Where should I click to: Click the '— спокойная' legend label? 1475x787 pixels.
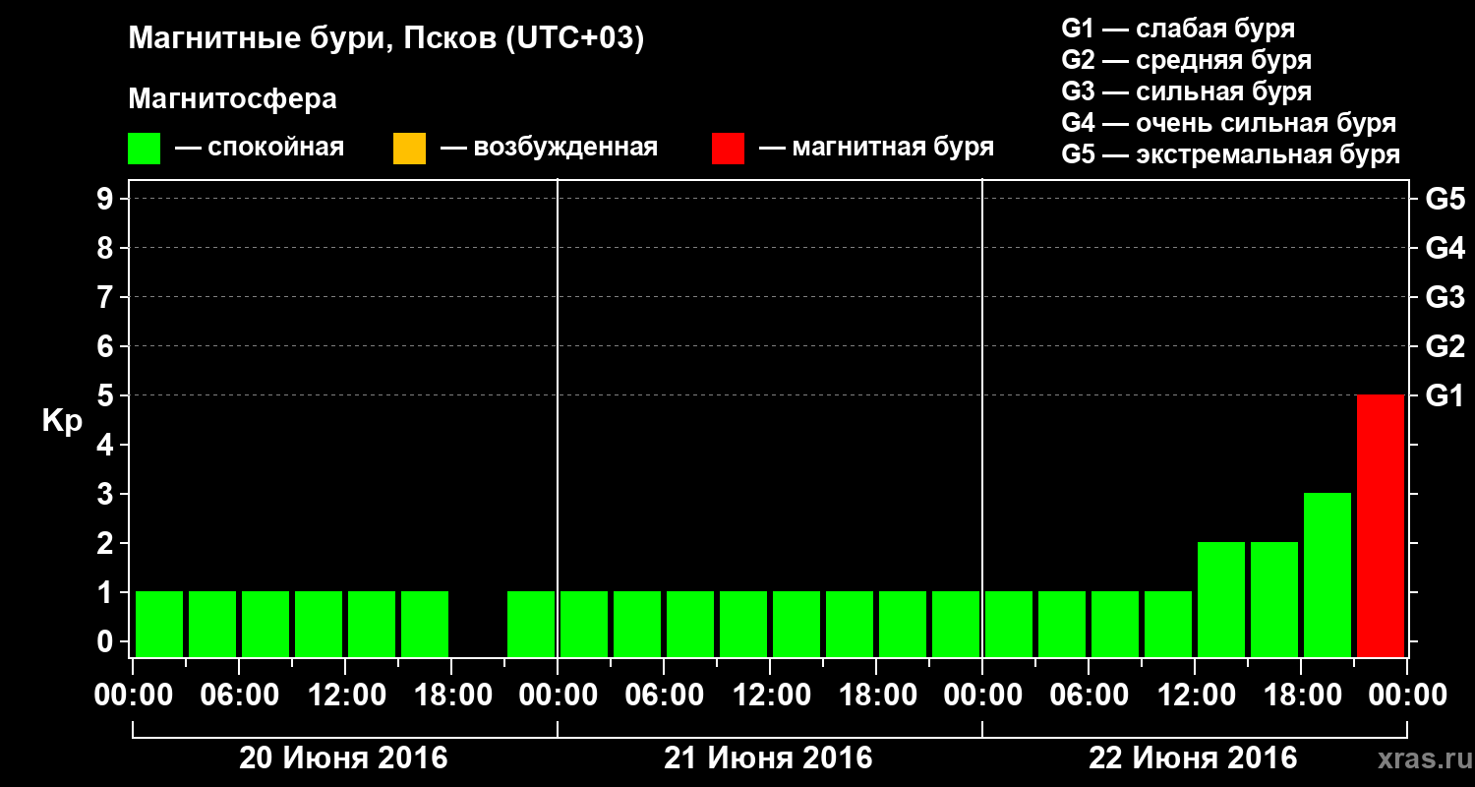pyautogui.click(x=260, y=148)
